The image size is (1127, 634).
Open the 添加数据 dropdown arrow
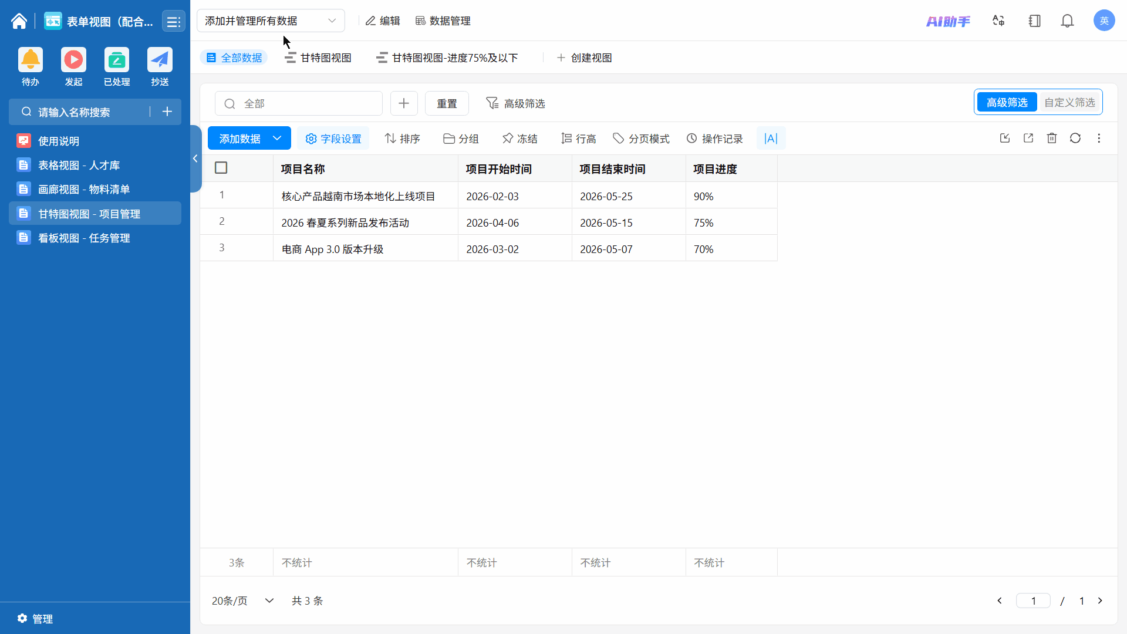[x=278, y=139]
